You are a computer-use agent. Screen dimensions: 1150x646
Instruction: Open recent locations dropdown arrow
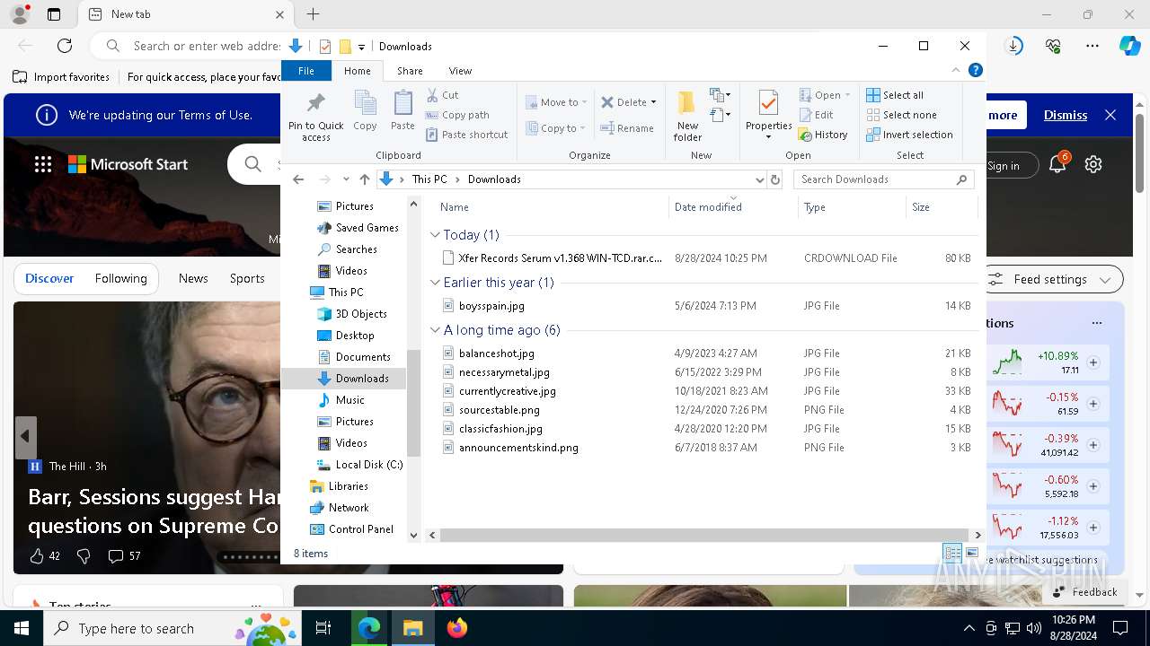click(x=346, y=179)
